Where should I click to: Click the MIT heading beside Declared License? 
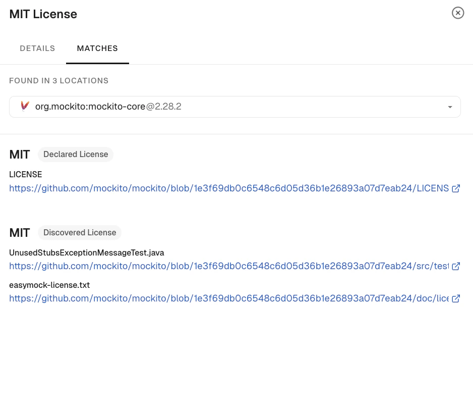point(20,155)
